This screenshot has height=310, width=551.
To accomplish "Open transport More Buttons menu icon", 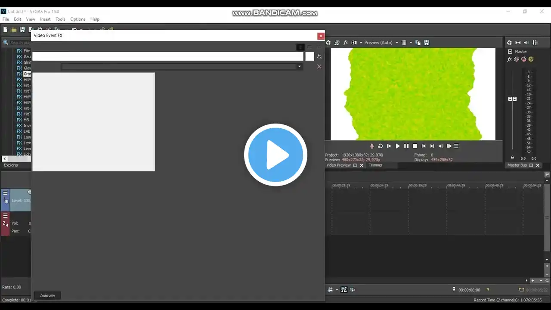I will (456, 146).
